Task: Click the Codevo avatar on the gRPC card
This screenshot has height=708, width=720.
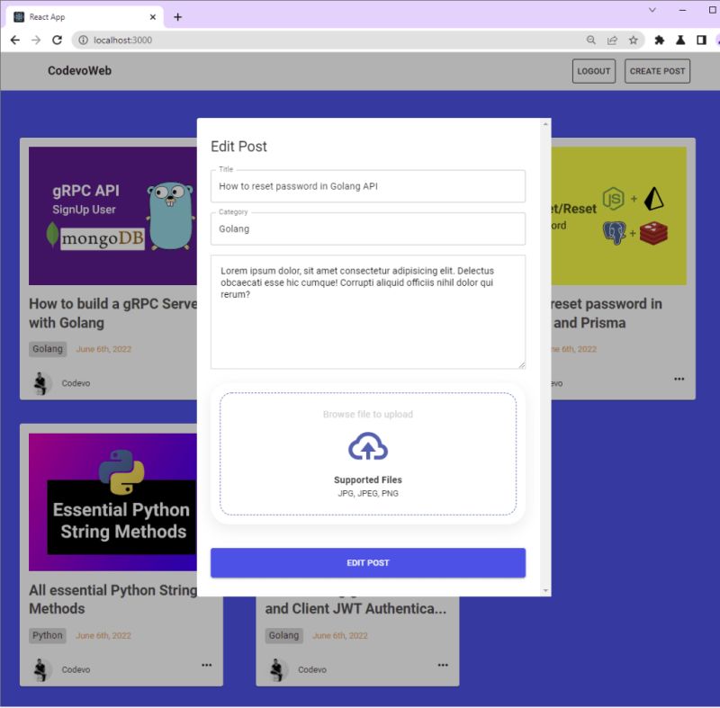Action: tap(39, 381)
